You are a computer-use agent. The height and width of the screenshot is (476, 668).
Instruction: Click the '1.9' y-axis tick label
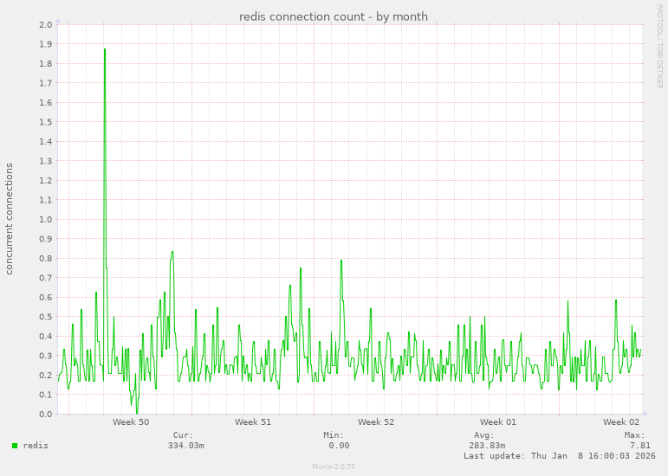(x=46, y=44)
